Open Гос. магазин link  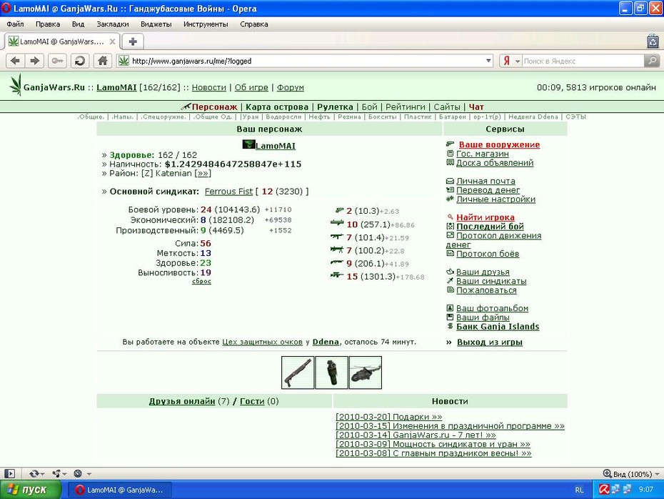pos(483,154)
